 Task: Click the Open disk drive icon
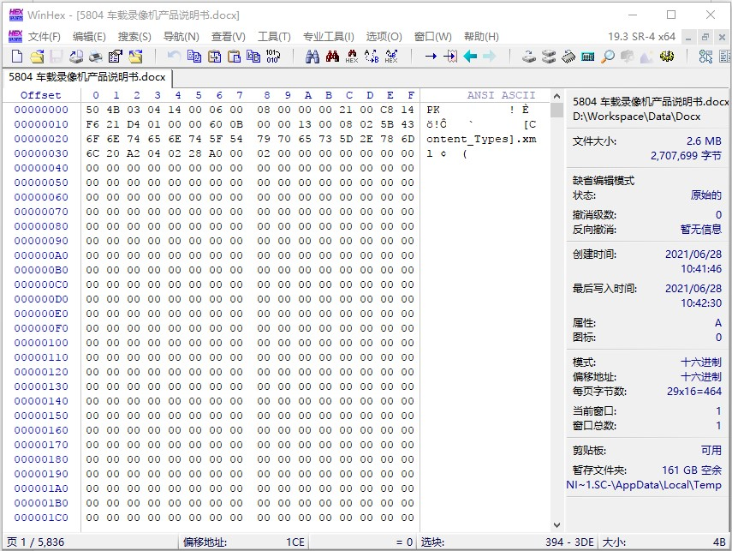pos(529,57)
